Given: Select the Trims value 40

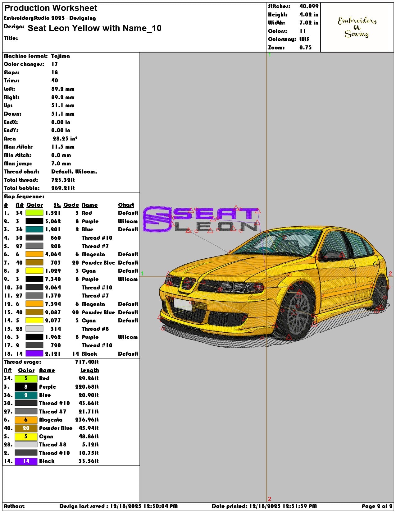Looking at the screenshot, I should [x=55, y=81].
